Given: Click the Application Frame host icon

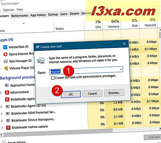Looking at the screenshot, I should 7,85.
